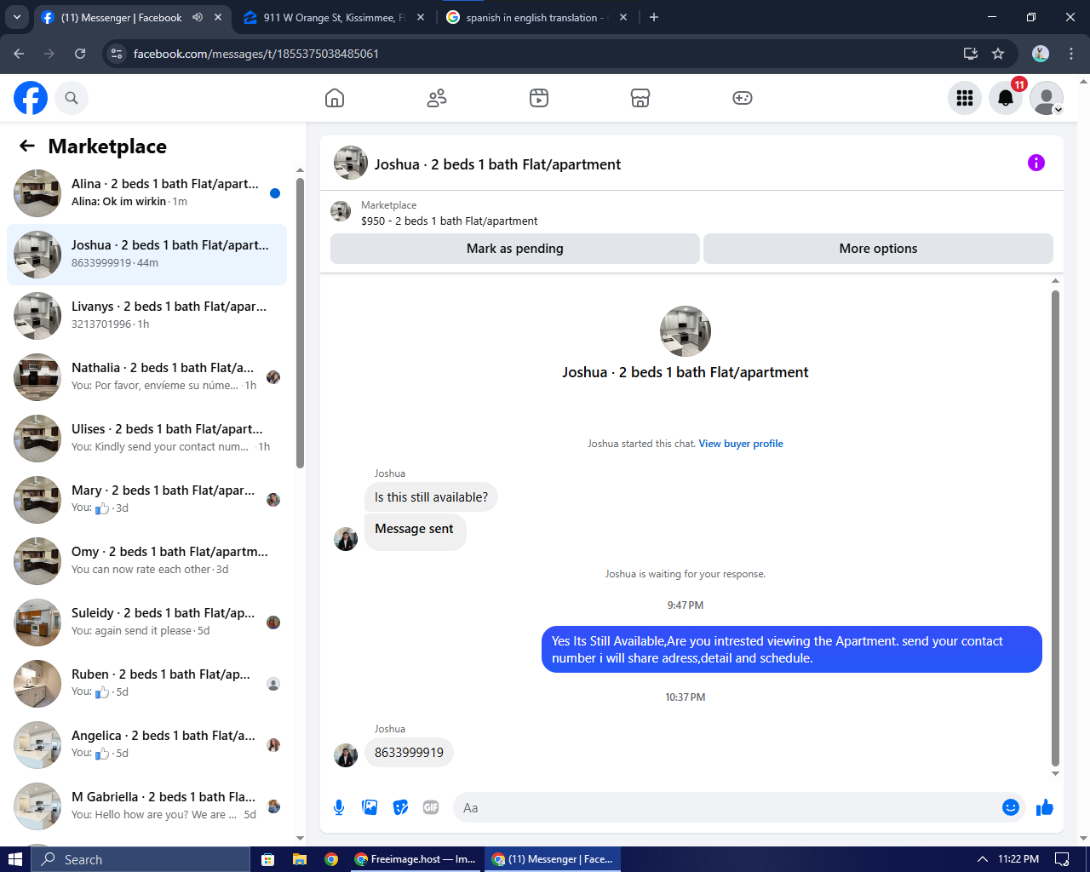
Task: Open conversation information purple icon
Action: click(x=1036, y=163)
